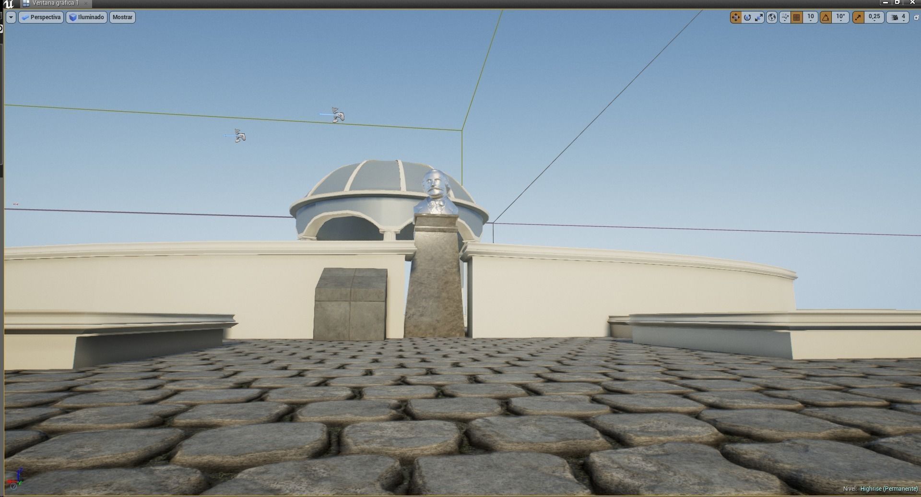921x497 pixels.
Task: Restore down the editor window
Action: [x=897, y=3]
